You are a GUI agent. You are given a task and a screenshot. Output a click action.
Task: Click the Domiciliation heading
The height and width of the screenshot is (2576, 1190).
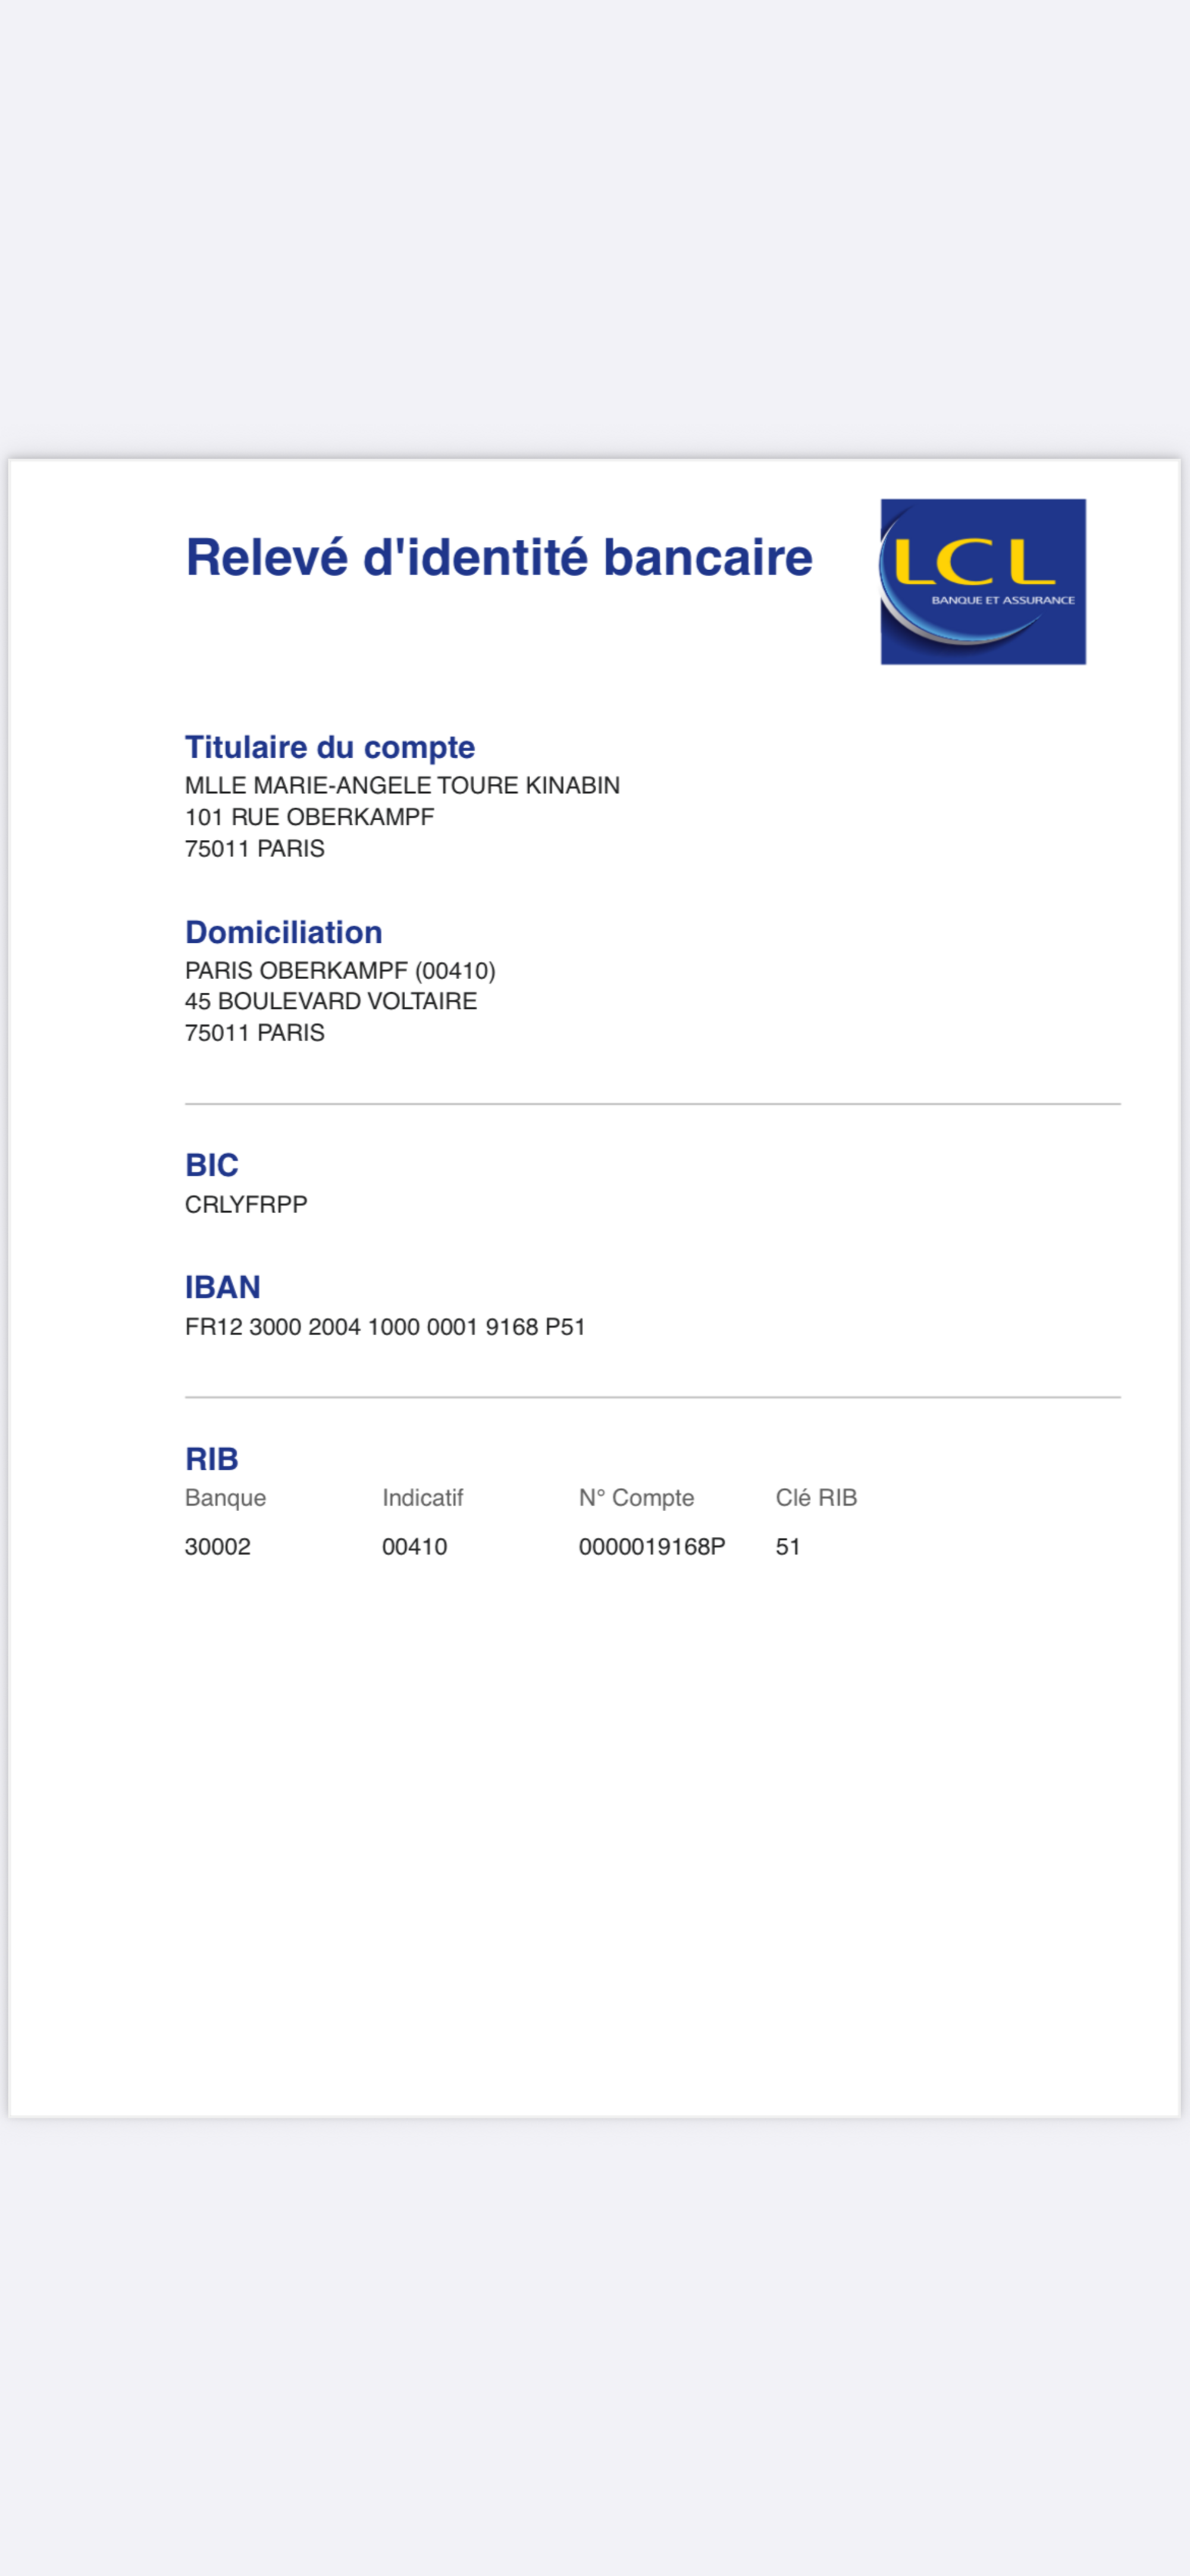283,932
